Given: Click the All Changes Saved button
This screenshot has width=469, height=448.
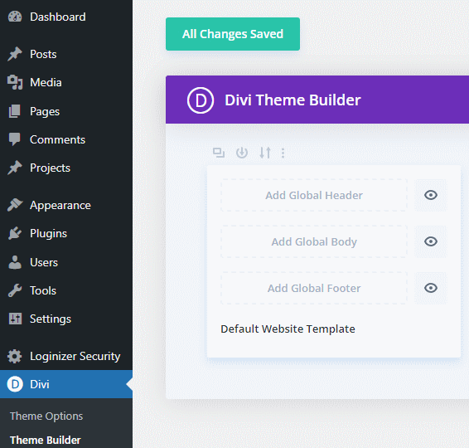Looking at the screenshot, I should 233,34.
